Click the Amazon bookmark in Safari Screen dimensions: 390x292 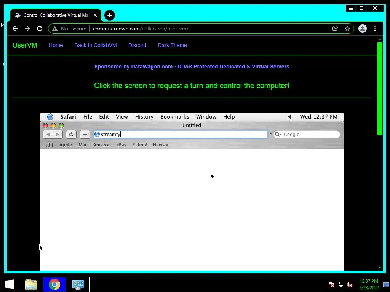(x=102, y=145)
